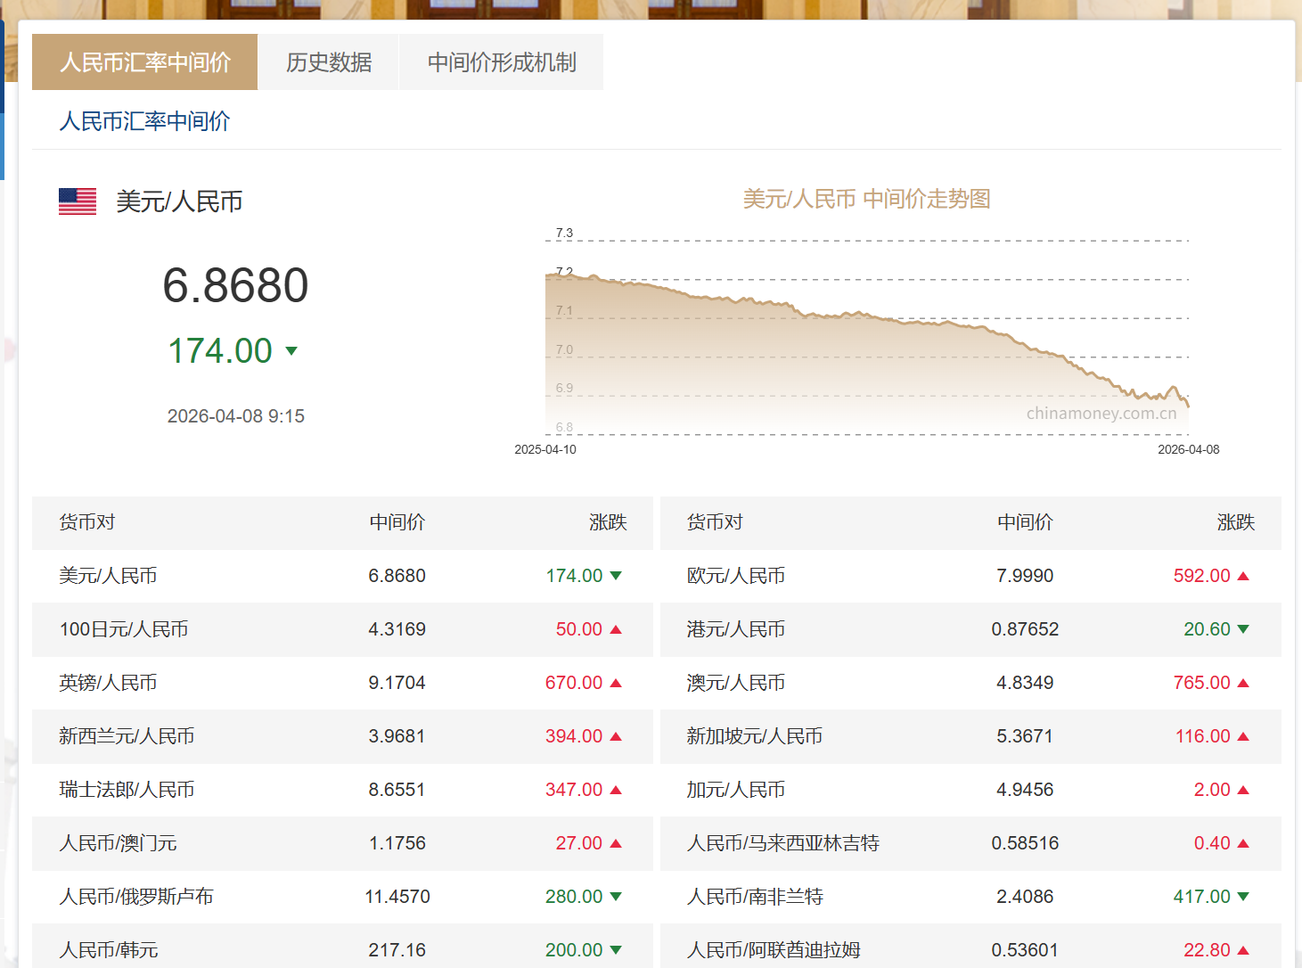The width and height of the screenshot is (1302, 968).
Task: Click green down arrow in 人民币/俄罗斯卢布 row
Action: click(x=616, y=897)
